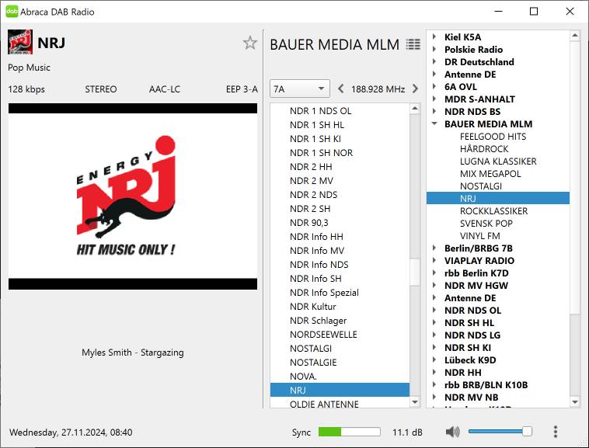Viewport: 589px width, 448px height.
Task: Click the volume slider handle
Action: tap(527, 432)
